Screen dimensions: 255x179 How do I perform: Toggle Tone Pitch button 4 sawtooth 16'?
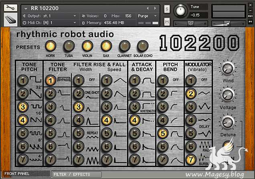[x=23, y=120]
